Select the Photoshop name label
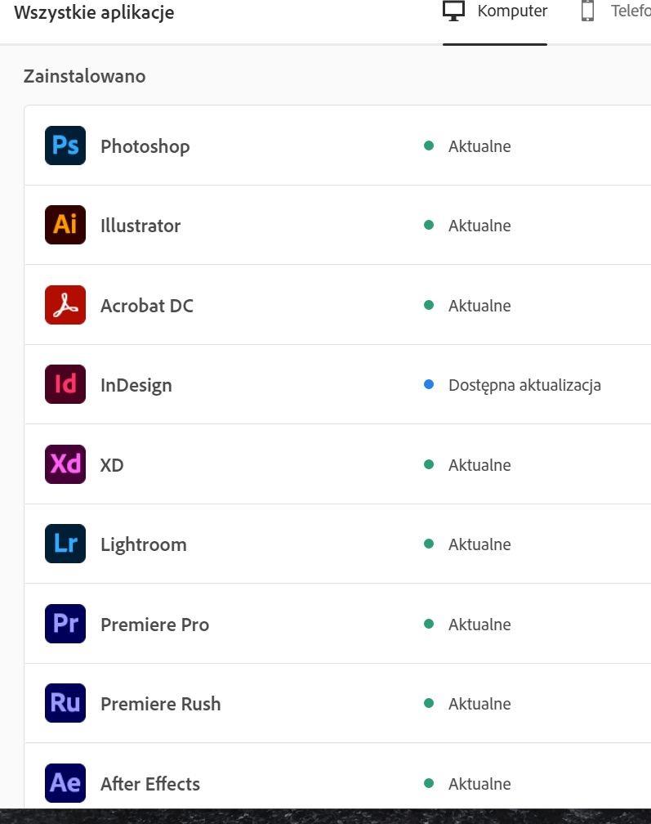 (145, 146)
